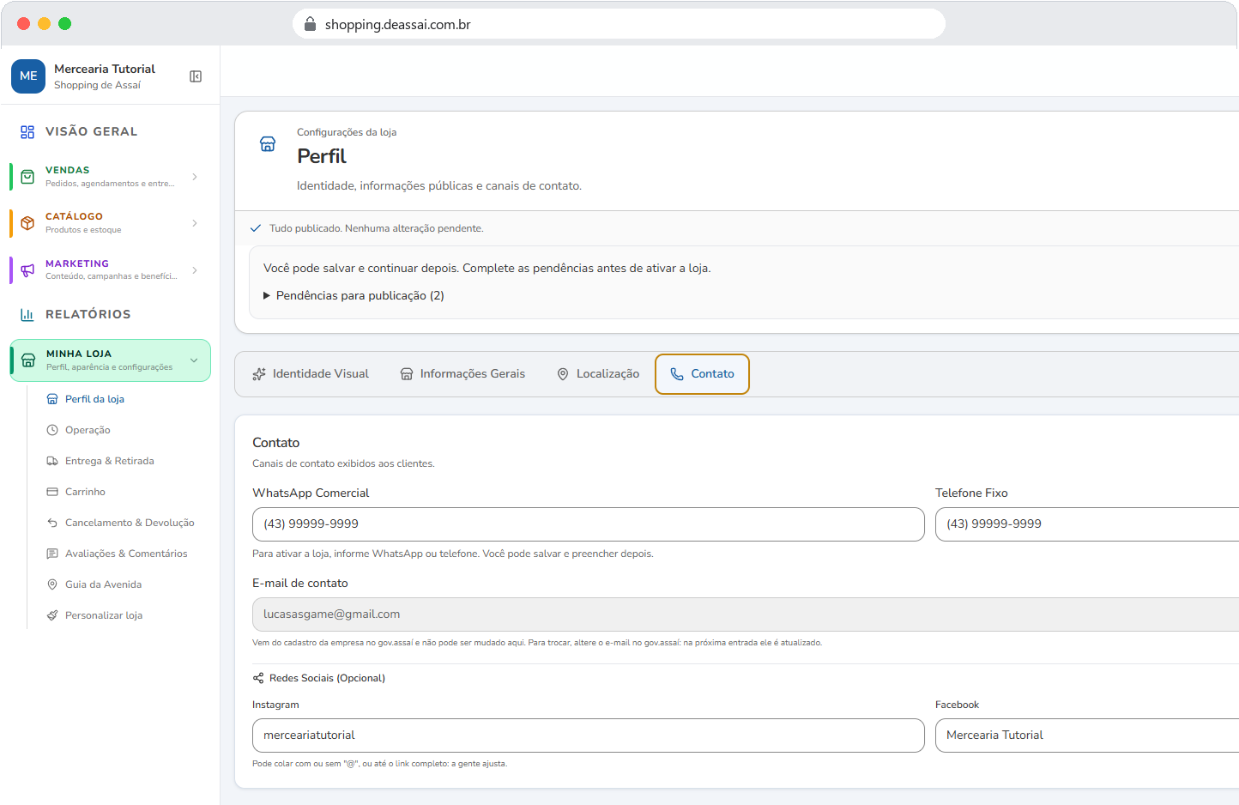This screenshot has height=805, width=1239.
Task: Open the Informações Gerais tab
Action: (x=462, y=374)
